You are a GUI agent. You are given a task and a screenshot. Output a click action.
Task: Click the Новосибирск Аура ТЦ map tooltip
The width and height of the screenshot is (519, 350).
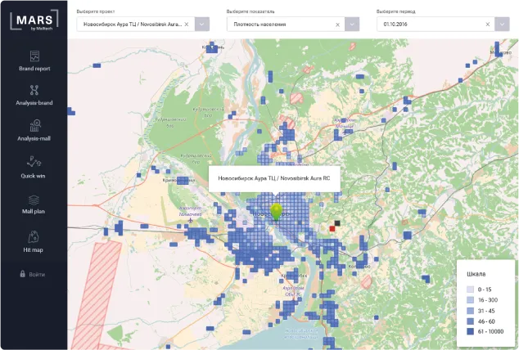[274, 177]
